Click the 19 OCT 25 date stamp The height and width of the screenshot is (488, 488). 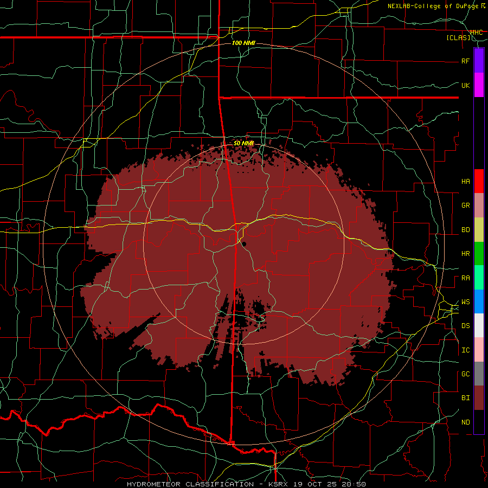tap(316, 484)
